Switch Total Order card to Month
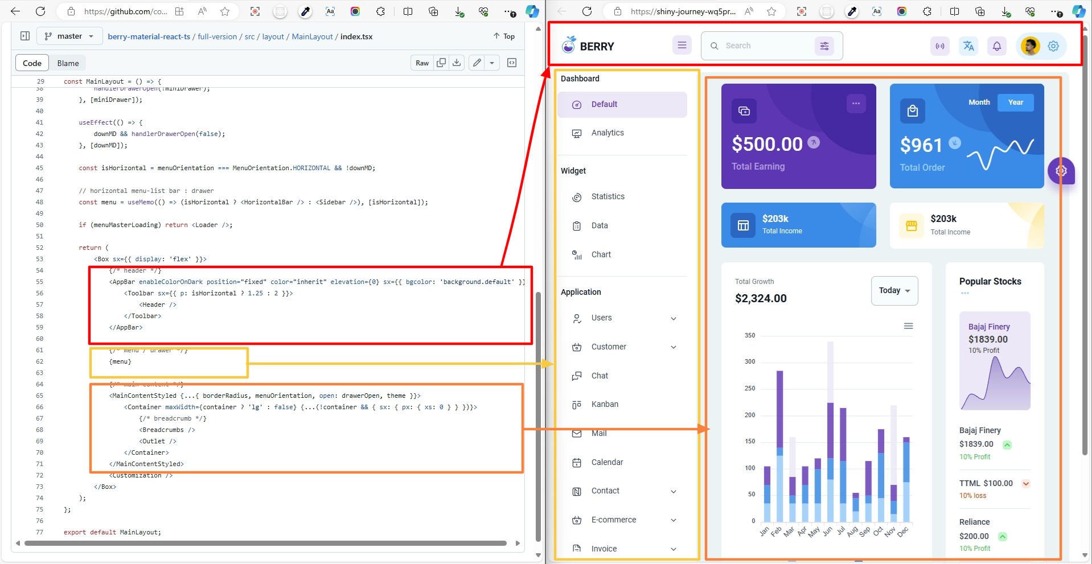The height and width of the screenshot is (564, 1092). pos(979,102)
